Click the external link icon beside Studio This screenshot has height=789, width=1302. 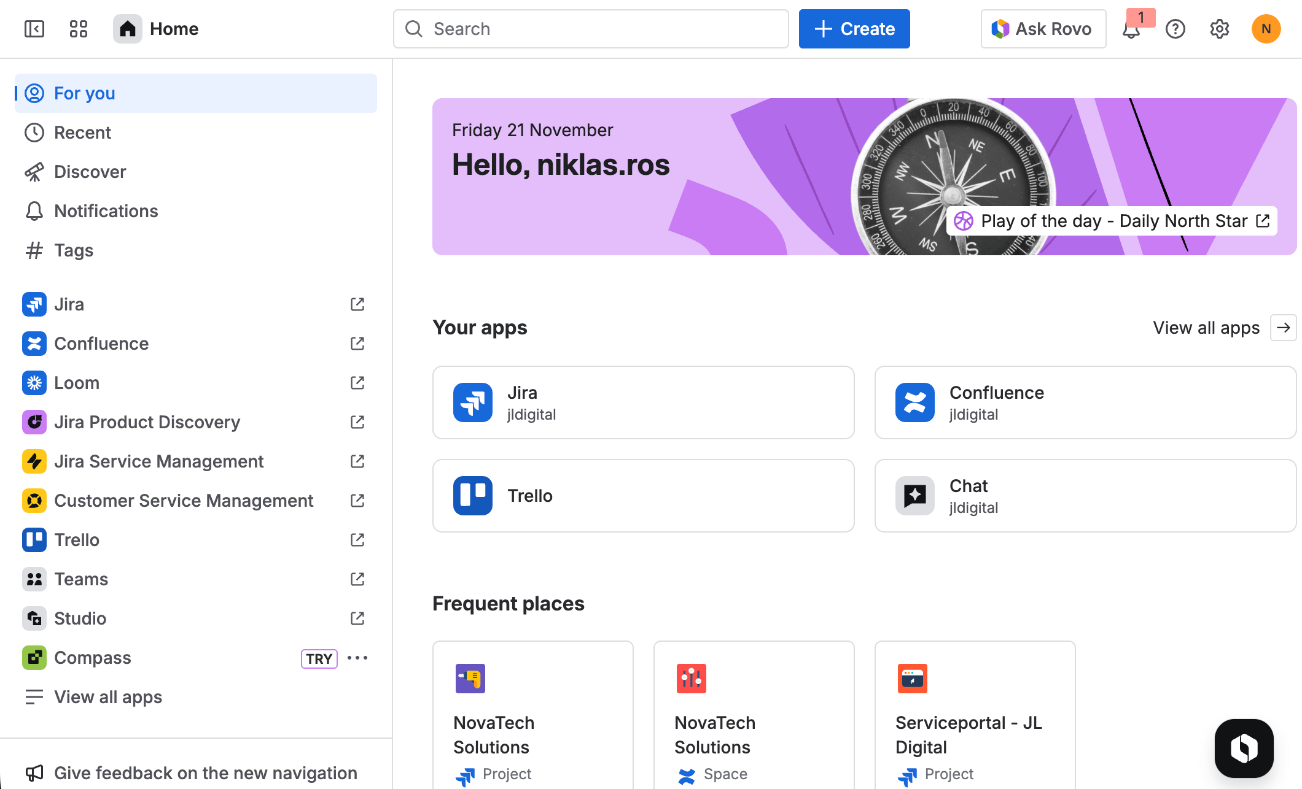click(x=357, y=618)
